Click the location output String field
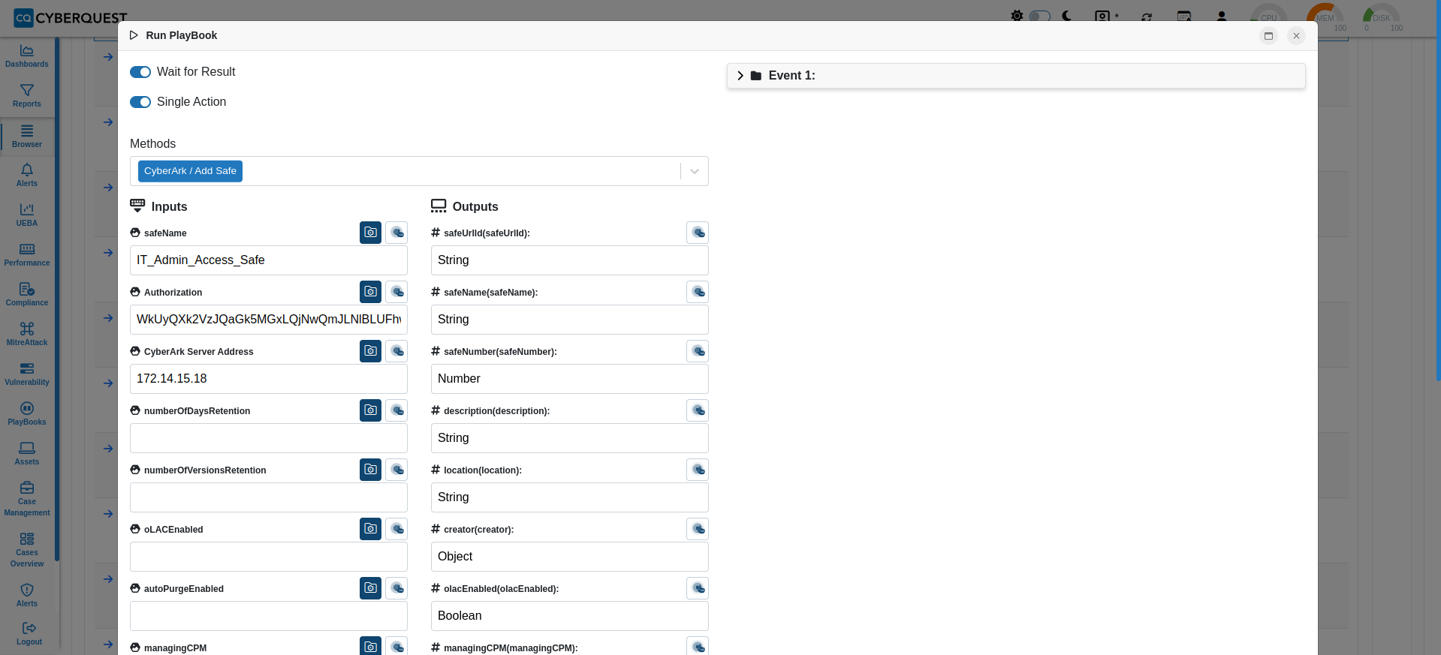The image size is (1441, 655). tap(570, 497)
